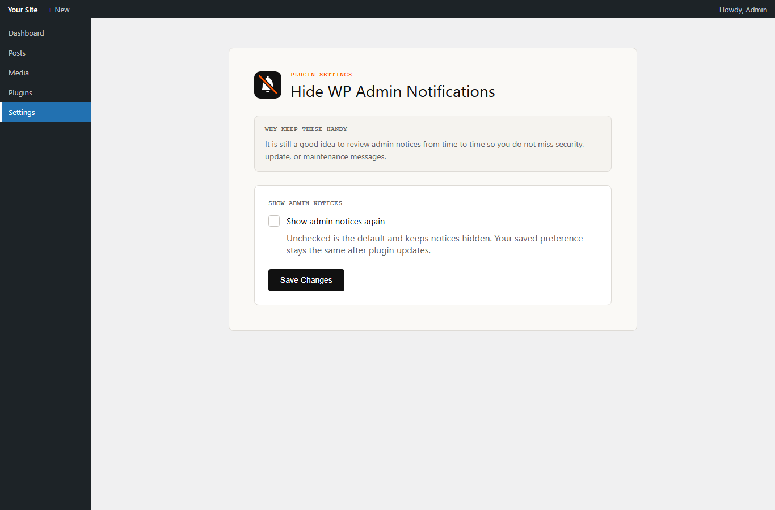The height and width of the screenshot is (510, 775).
Task: Click the crossed-out bell plugin icon
Action: (x=268, y=85)
